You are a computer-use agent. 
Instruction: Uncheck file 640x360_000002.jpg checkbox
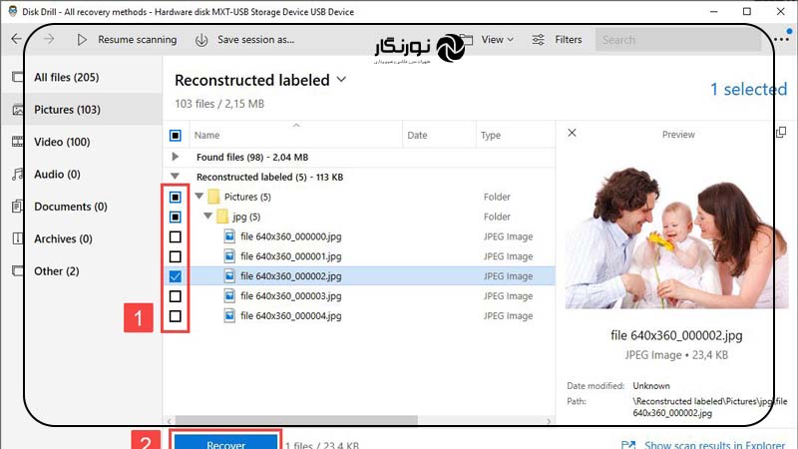click(x=176, y=276)
